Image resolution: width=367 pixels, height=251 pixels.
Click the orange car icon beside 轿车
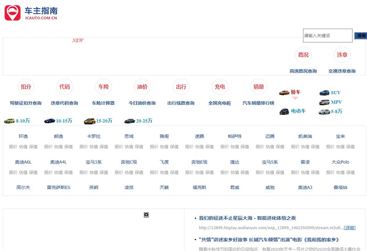(284, 93)
